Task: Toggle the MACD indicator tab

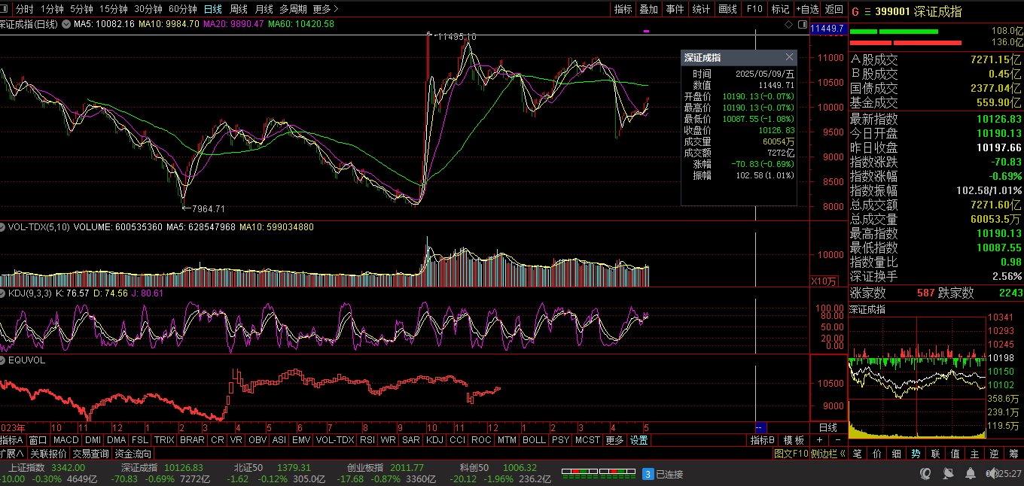Action: pyautogui.click(x=66, y=440)
